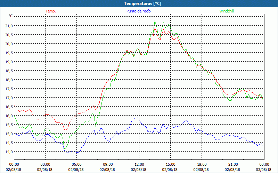Click the 06:00 time label

click(76, 165)
